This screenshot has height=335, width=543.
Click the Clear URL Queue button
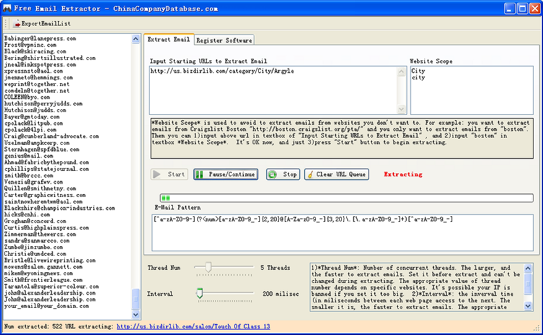point(337,175)
